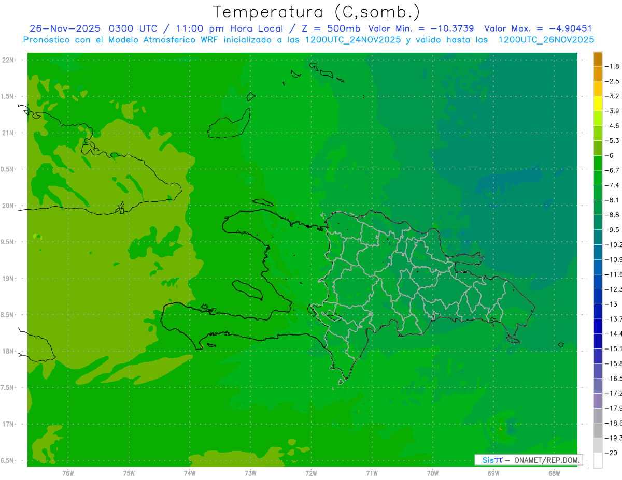Image resolution: width=622 pixels, height=480 pixels.
Task: Click the "19N" latitude label
Action: point(8,279)
